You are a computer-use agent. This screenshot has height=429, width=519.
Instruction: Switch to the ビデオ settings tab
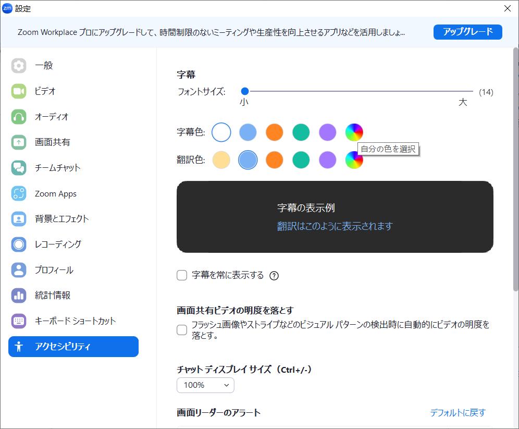click(73, 91)
